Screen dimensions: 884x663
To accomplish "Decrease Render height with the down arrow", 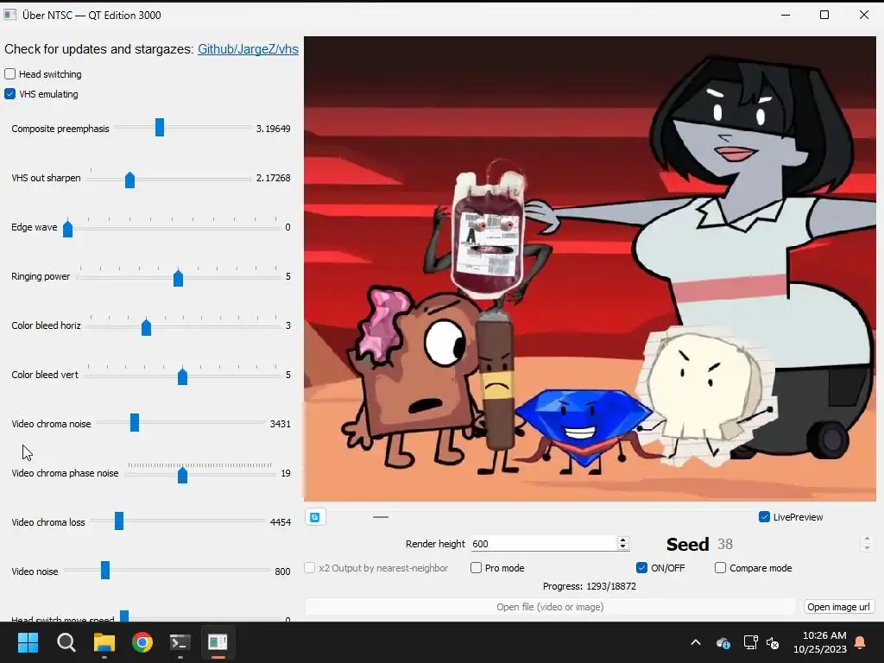I will click(623, 547).
